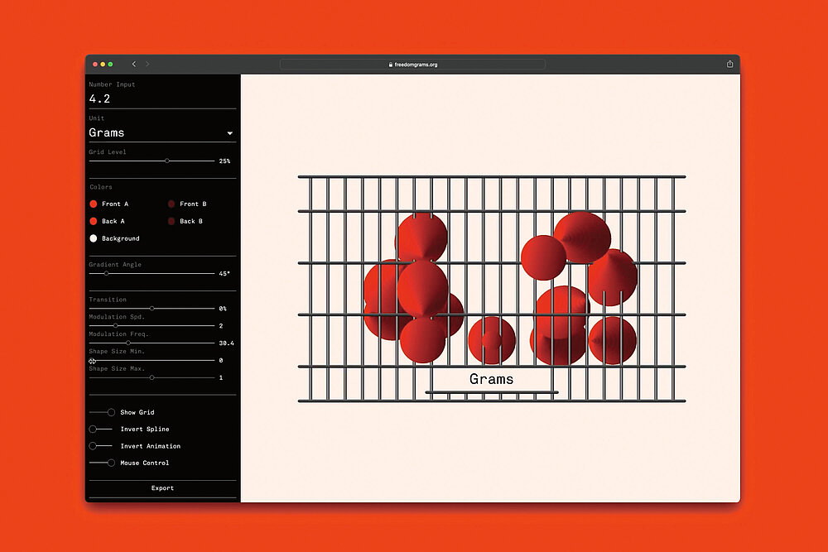The height and width of the screenshot is (552, 828).
Task: Open the Front A color swatch
Action: [x=94, y=204]
